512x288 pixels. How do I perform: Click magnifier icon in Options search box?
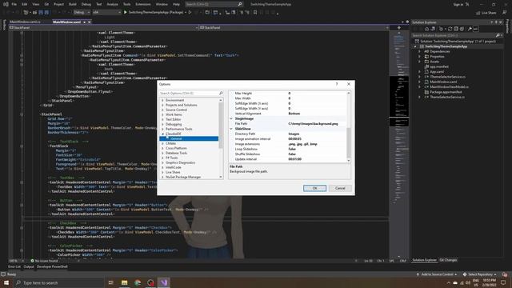[221, 93]
